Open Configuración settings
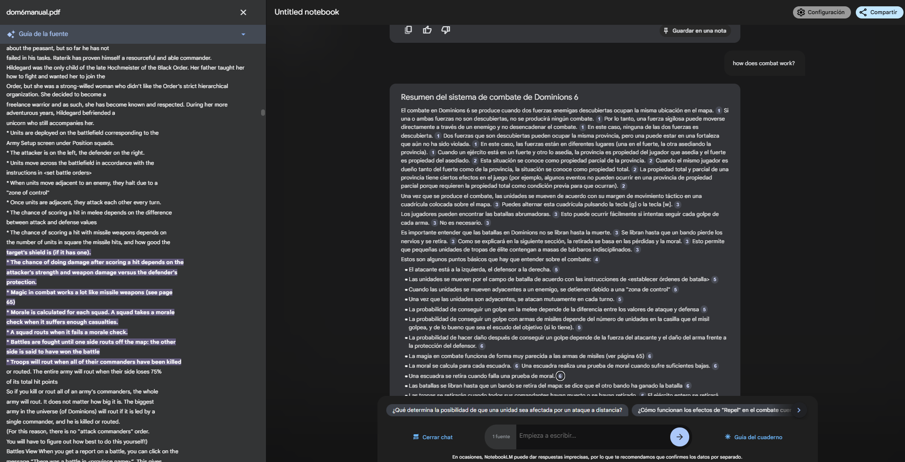This screenshot has width=905, height=462. pyautogui.click(x=821, y=12)
